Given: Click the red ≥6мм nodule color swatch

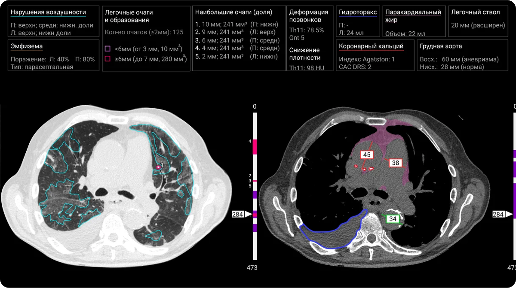Looking at the screenshot, I should coord(107,59).
